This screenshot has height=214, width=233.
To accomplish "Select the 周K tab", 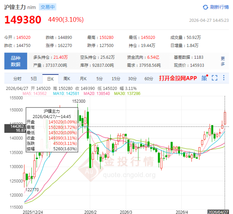I will click(x=67, y=78).
